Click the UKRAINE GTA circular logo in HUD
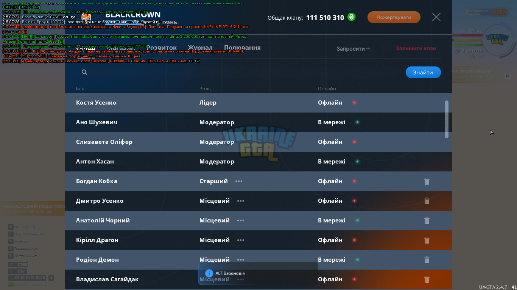The height and width of the screenshot is (290, 517). [498, 39]
